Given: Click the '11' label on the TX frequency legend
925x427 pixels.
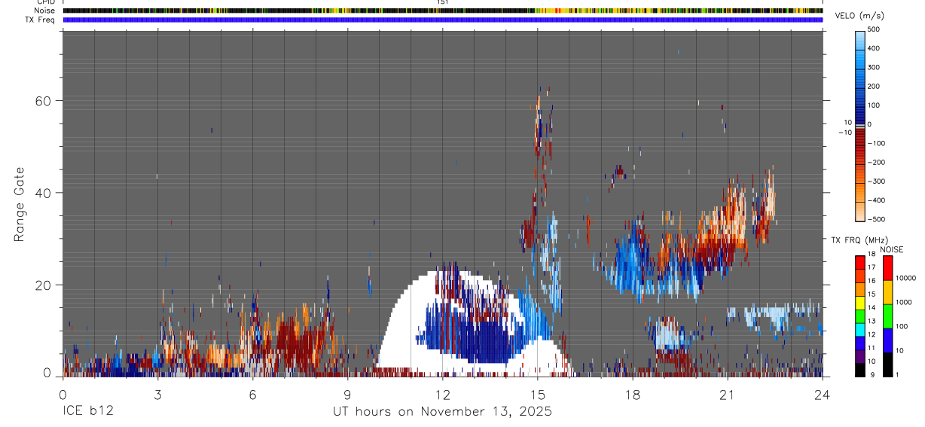Looking at the screenshot, I should (872, 348).
